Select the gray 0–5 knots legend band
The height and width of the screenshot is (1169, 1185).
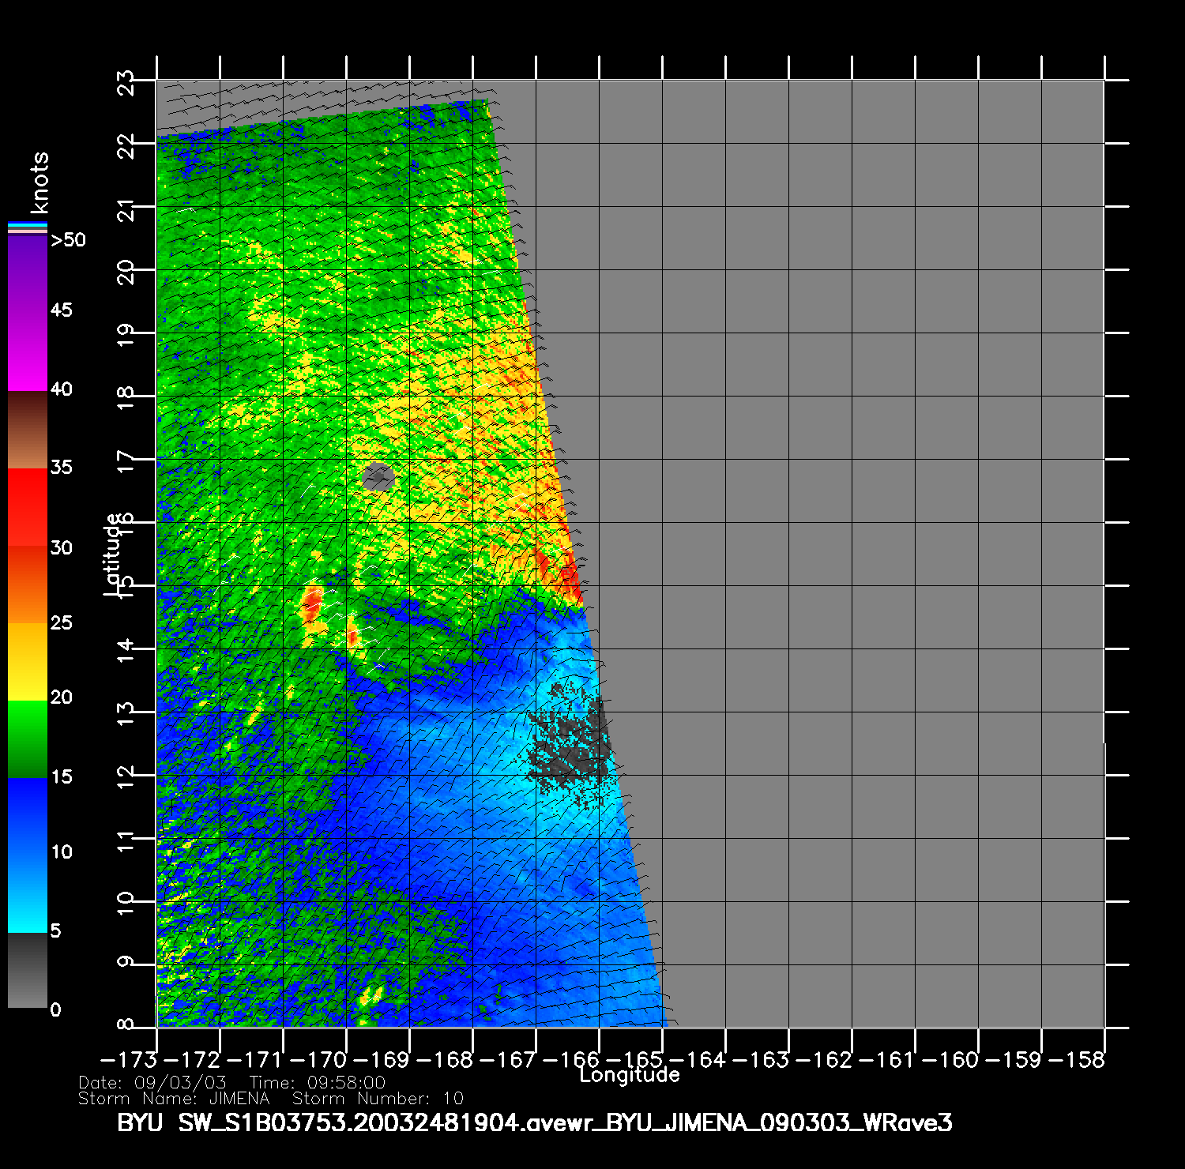[28, 970]
